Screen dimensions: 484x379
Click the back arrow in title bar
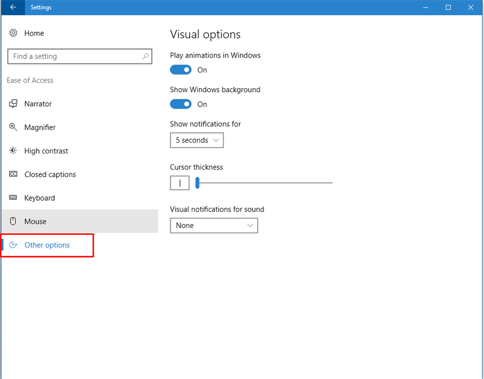tap(13, 7)
